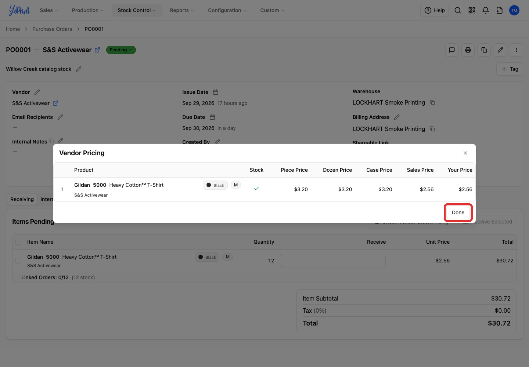
Task: Click the document import icon in top bar
Action: pos(500,10)
